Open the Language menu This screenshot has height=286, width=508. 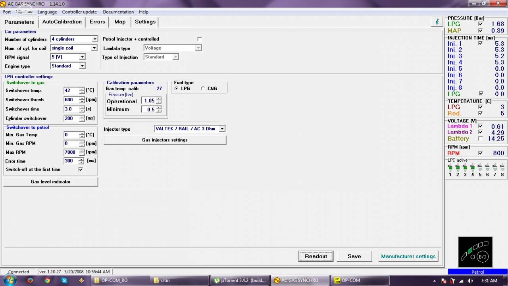(x=47, y=12)
